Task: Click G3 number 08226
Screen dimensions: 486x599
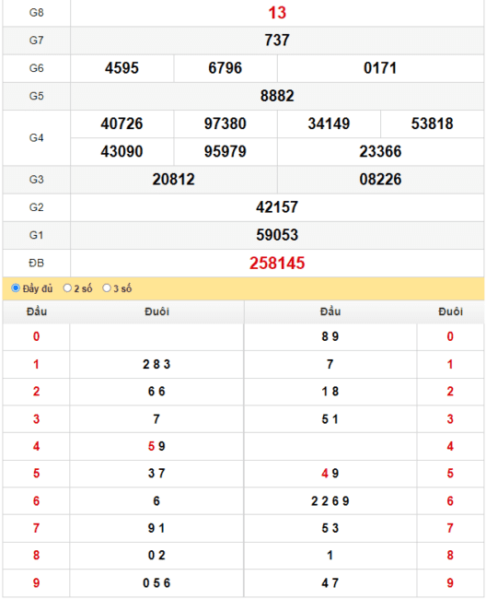Action: (x=380, y=180)
